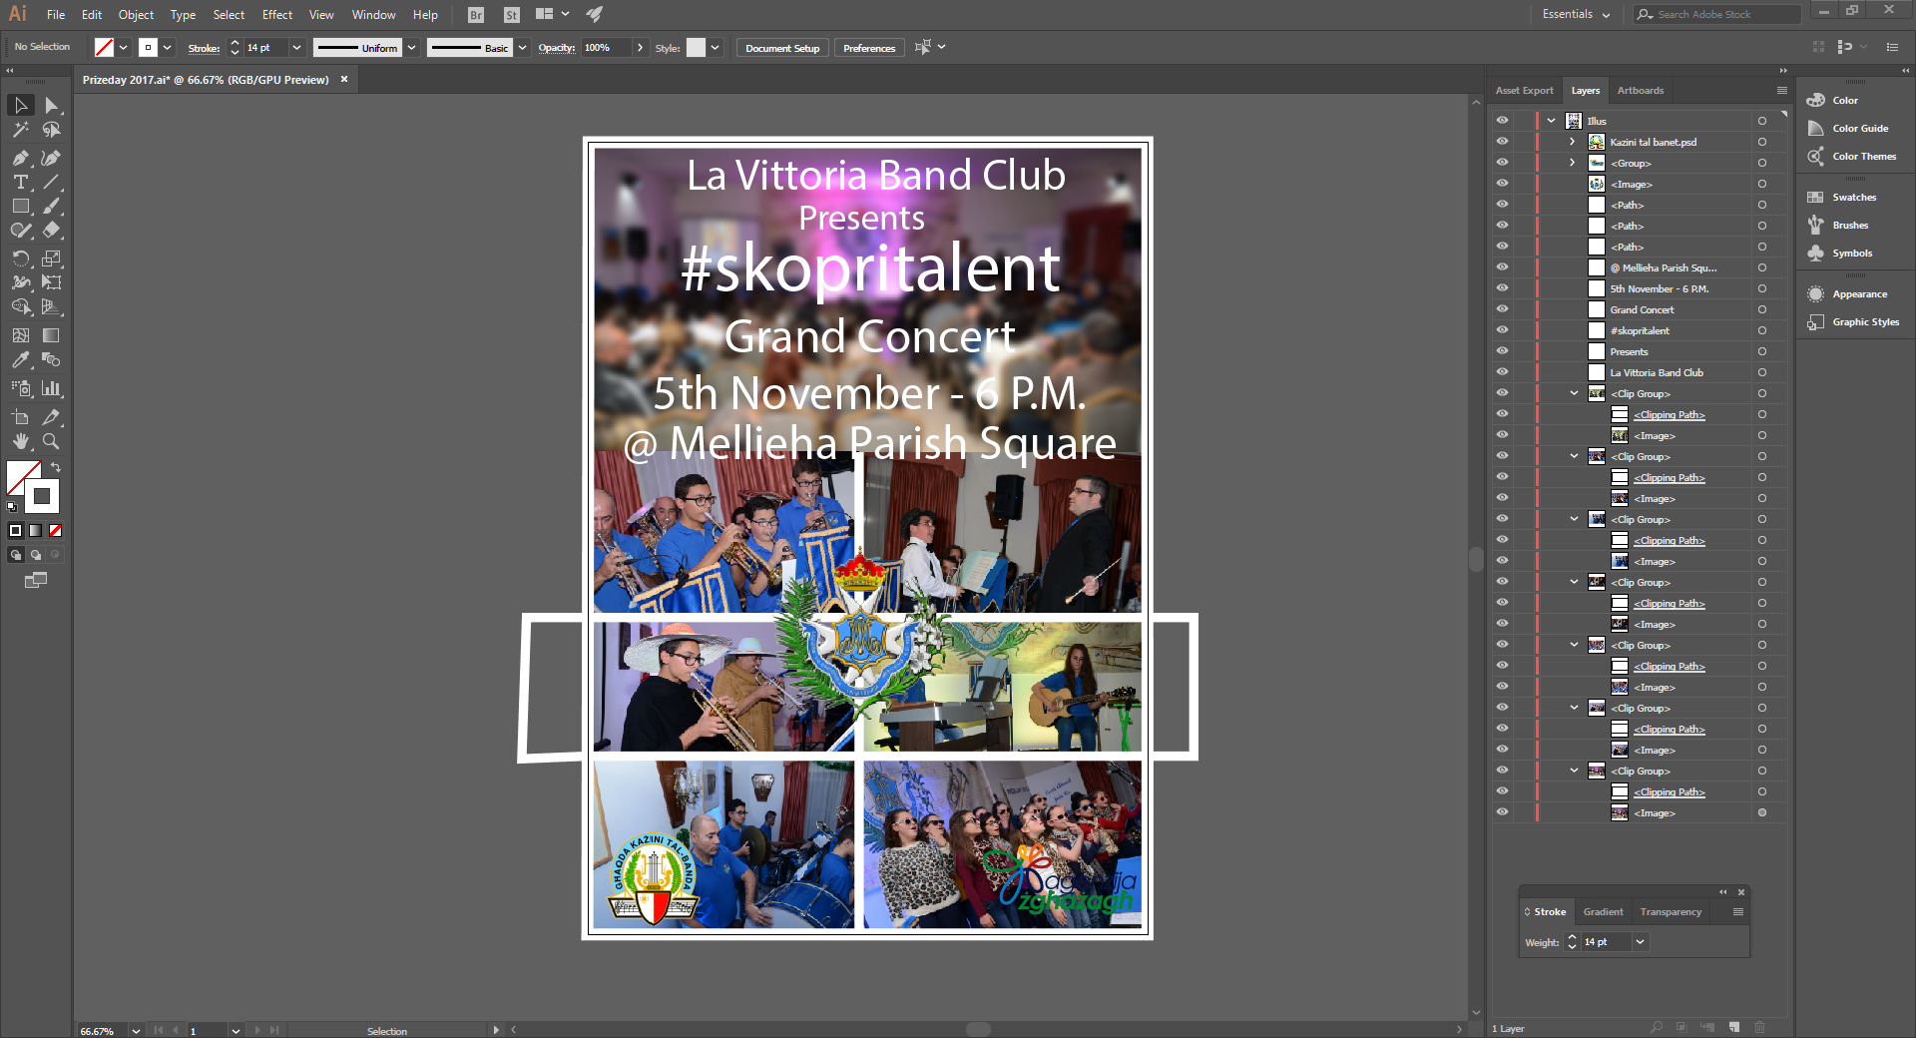Image resolution: width=1916 pixels, height=1038 pixels.
Task: Collapse the Illus layer tree
Action: [x=1552, y=121]
